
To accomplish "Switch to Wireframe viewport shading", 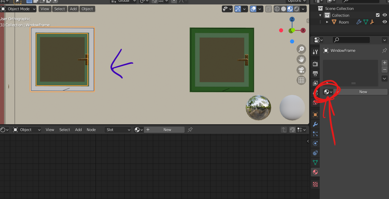I will (277, 9).
